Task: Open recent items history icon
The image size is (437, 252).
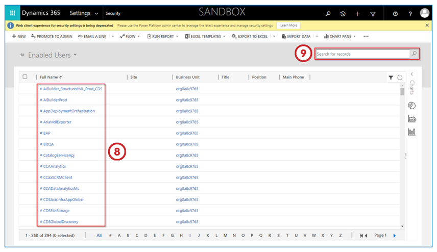Action: click(343, 14)
